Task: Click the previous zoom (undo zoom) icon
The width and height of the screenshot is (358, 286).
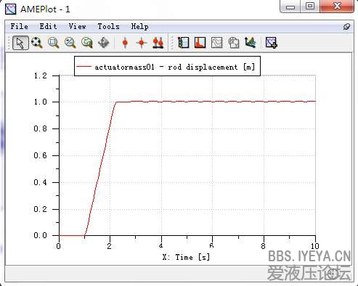Action: (87, 43)
